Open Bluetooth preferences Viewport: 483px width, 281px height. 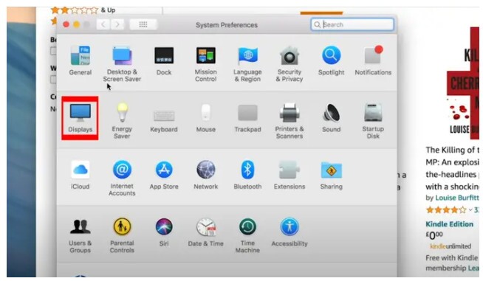coord(247,175)
